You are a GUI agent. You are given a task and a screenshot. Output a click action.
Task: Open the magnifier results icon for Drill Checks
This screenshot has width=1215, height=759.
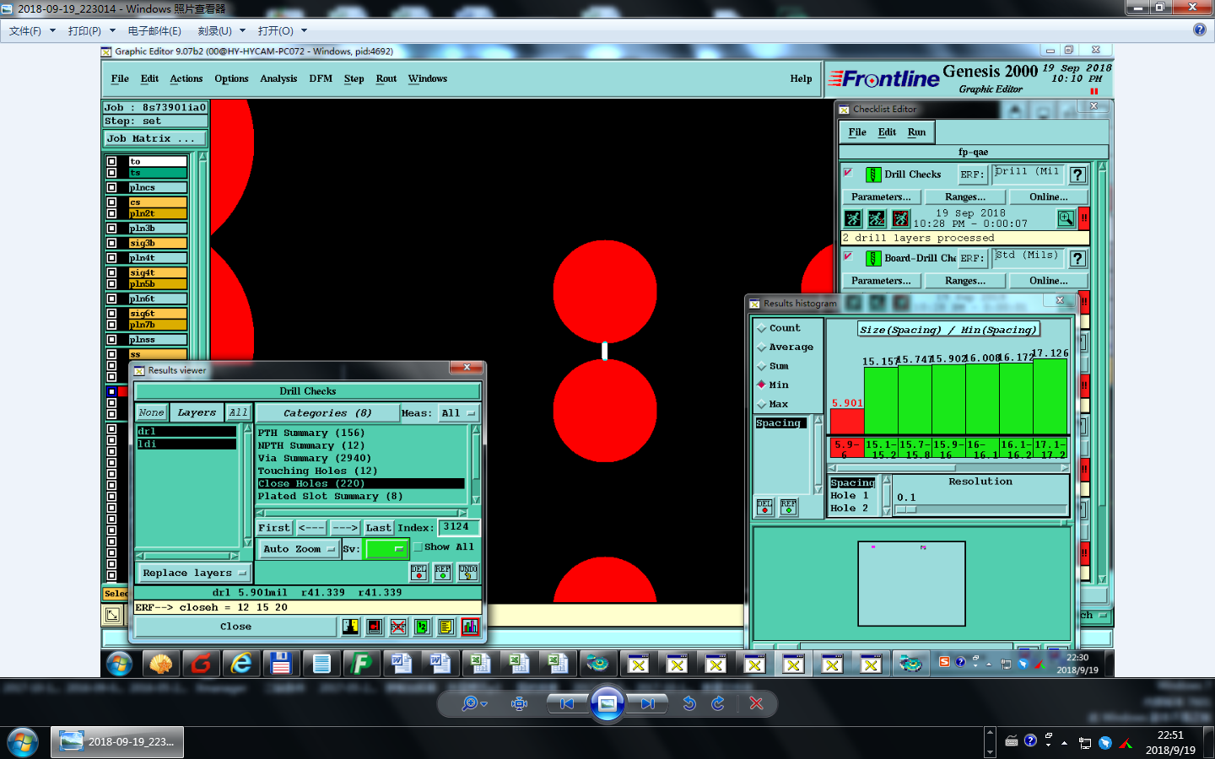[1066, 218]
